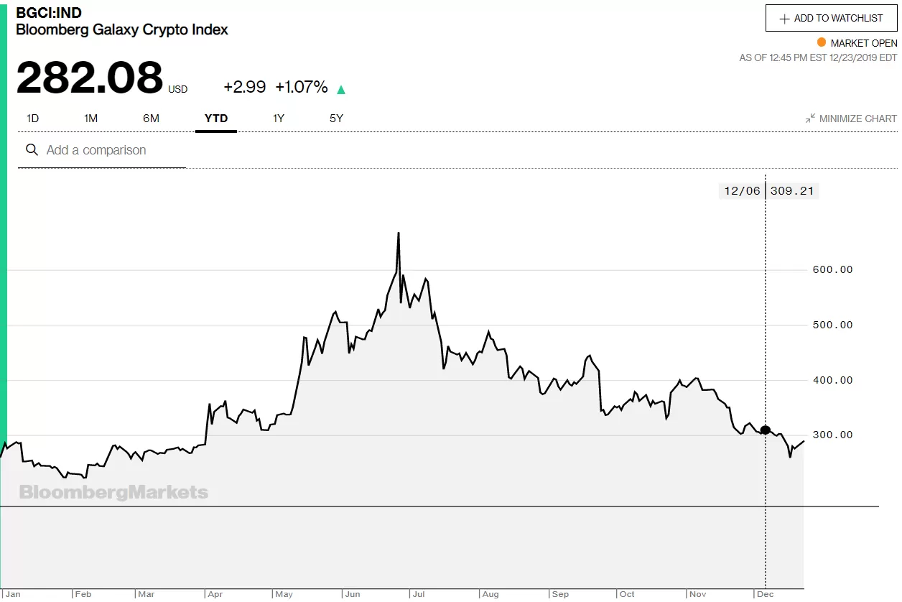Click the Minimize Chart link

[x=851, y=119]
